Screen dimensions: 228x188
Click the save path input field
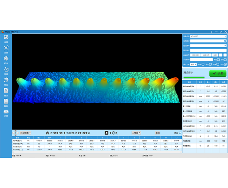(208, 41)
